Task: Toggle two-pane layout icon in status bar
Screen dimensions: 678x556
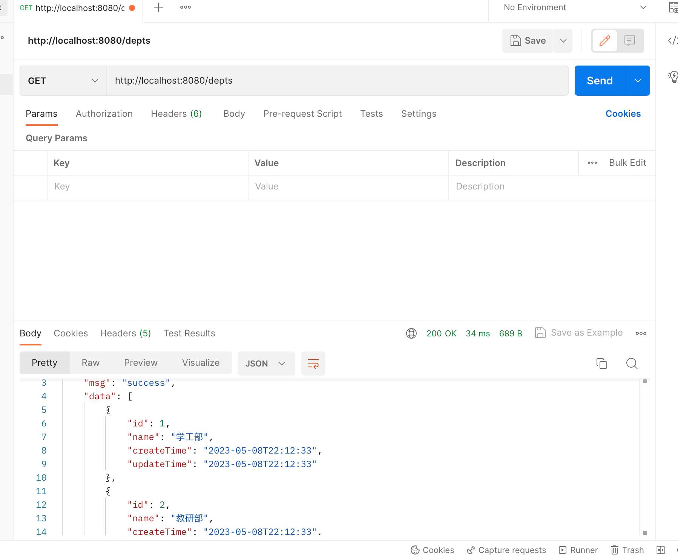Action: 661,550
